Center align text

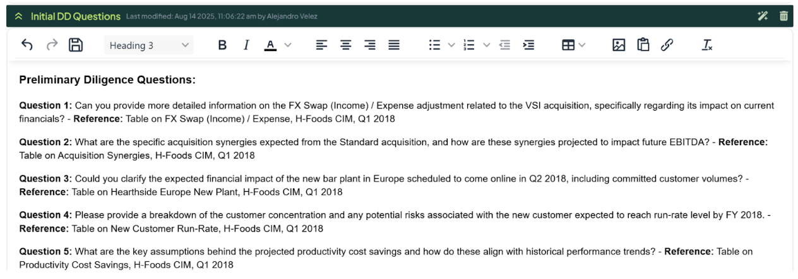[346, 45]
